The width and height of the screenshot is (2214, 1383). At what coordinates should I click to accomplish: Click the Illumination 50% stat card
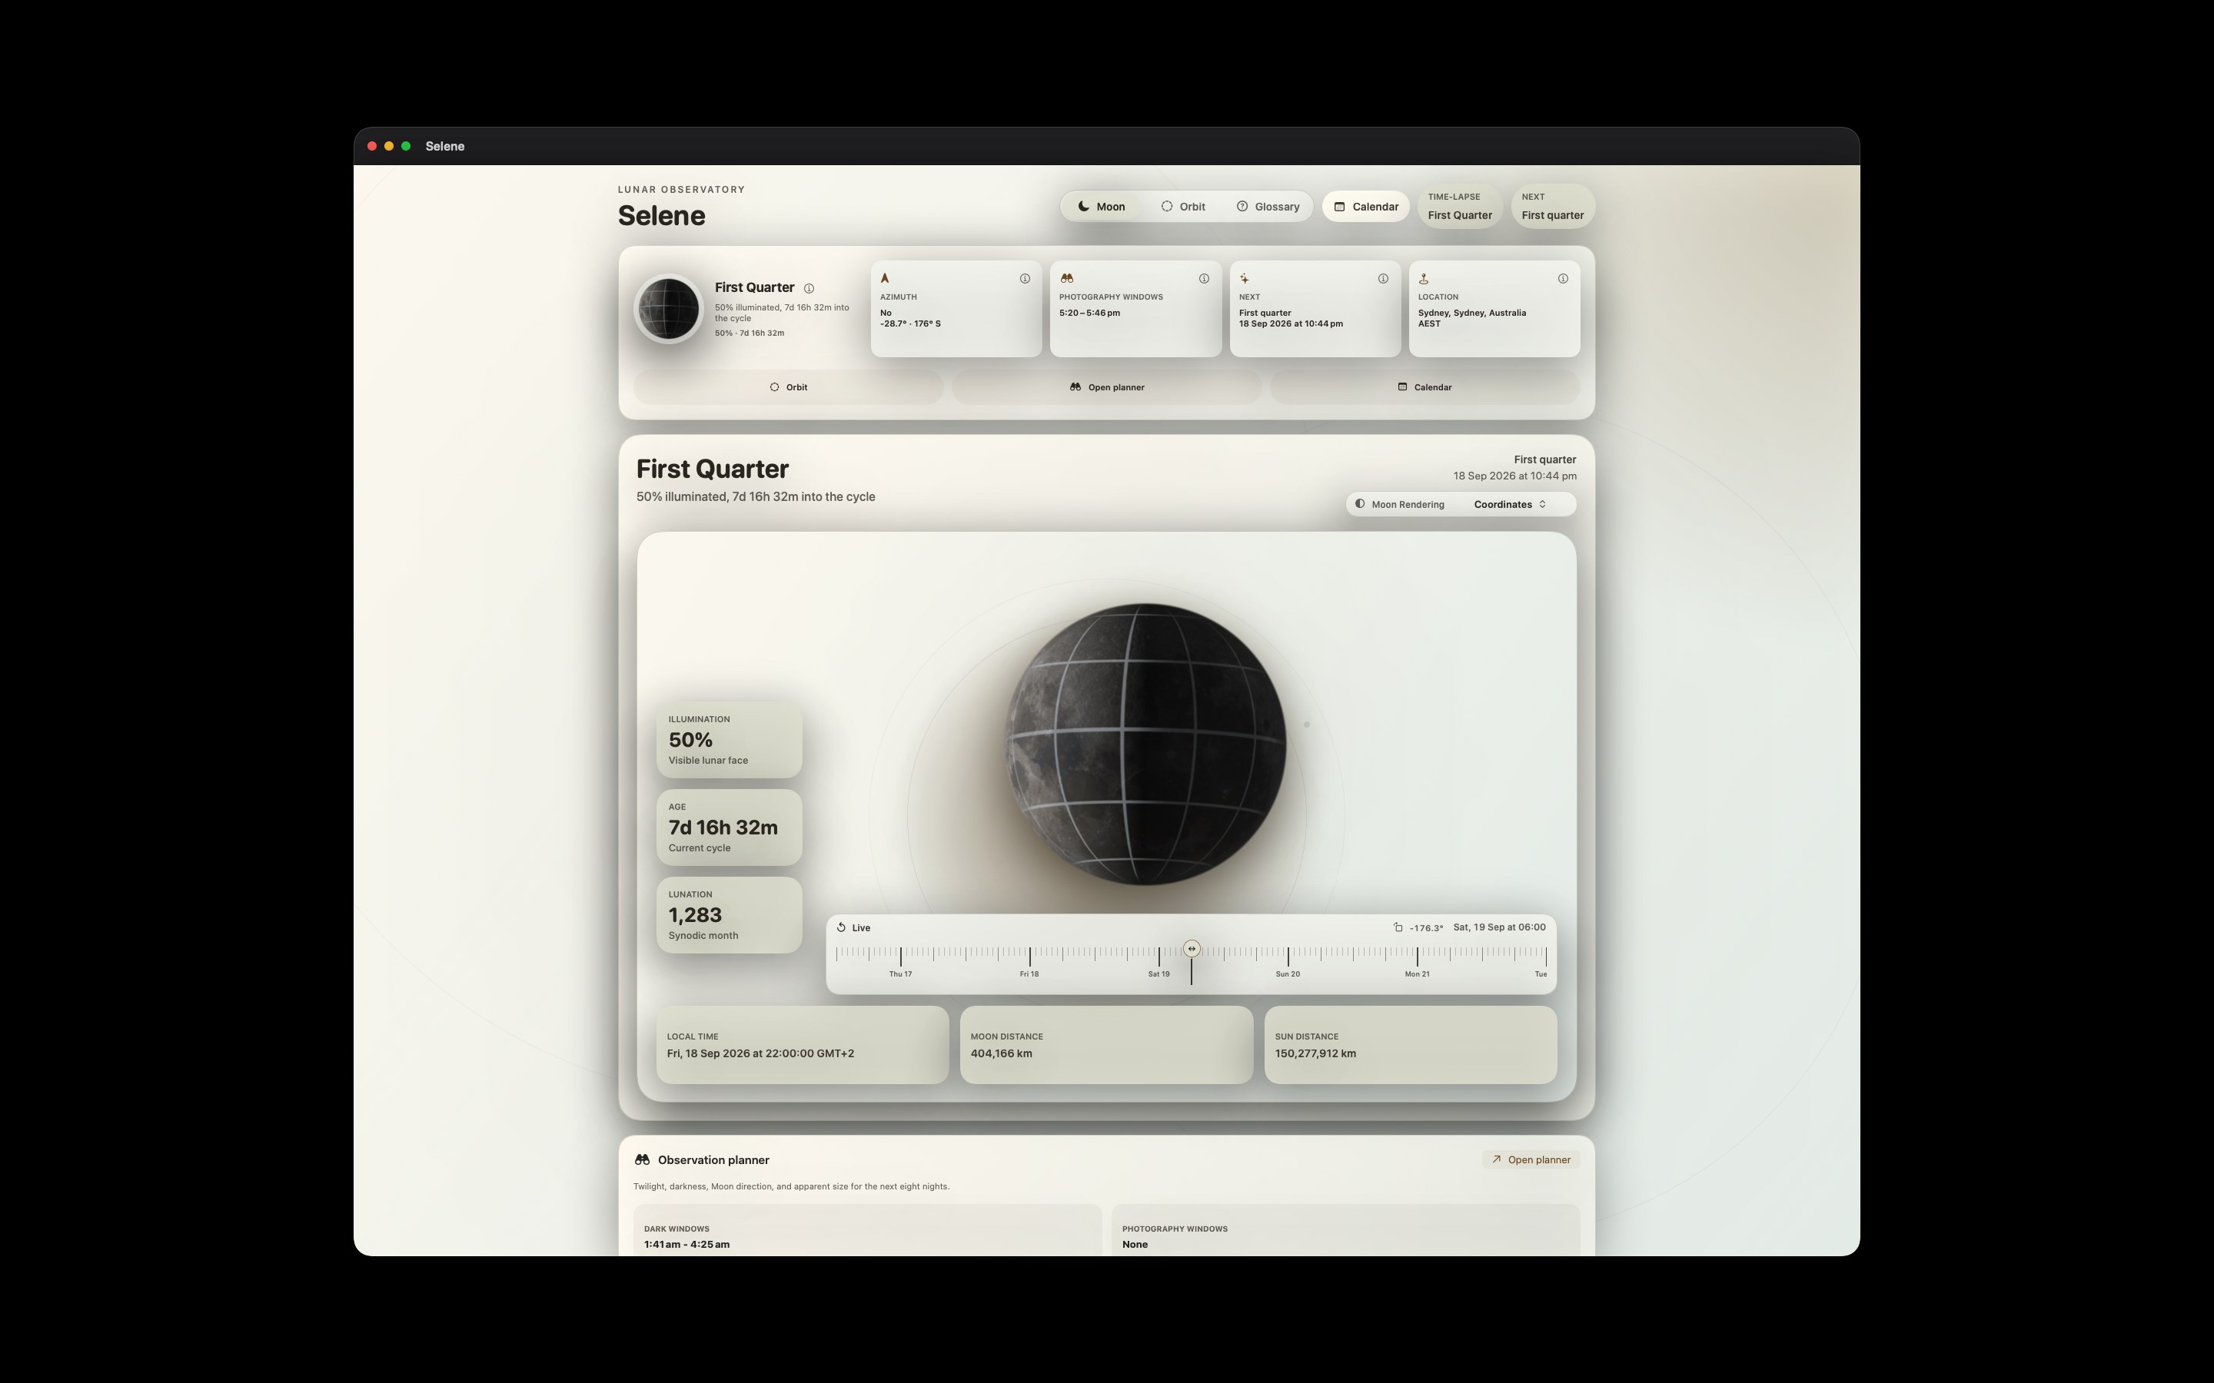coord(729,740)
